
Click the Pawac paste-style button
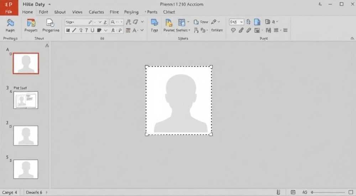(169, 25)
